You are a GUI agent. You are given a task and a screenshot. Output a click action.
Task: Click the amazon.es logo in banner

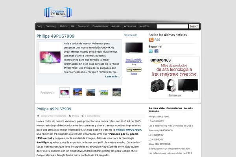point(160,60)
